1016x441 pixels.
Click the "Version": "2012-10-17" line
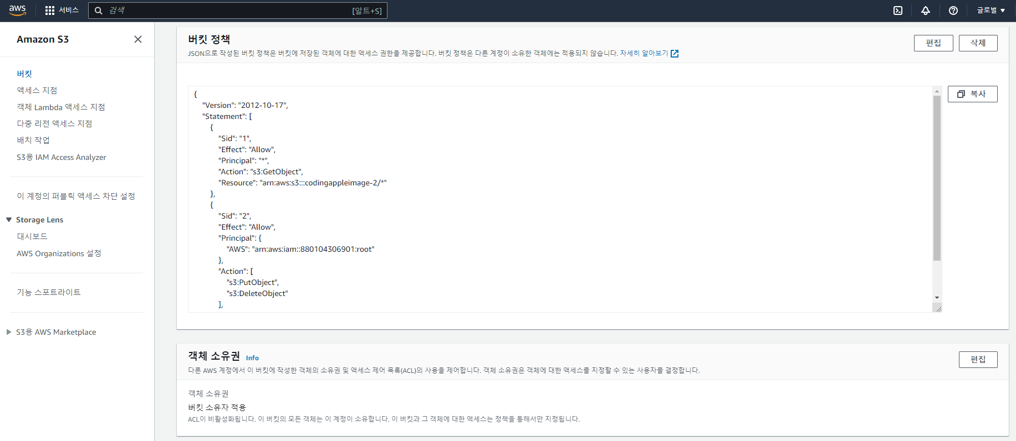[245, 105]
